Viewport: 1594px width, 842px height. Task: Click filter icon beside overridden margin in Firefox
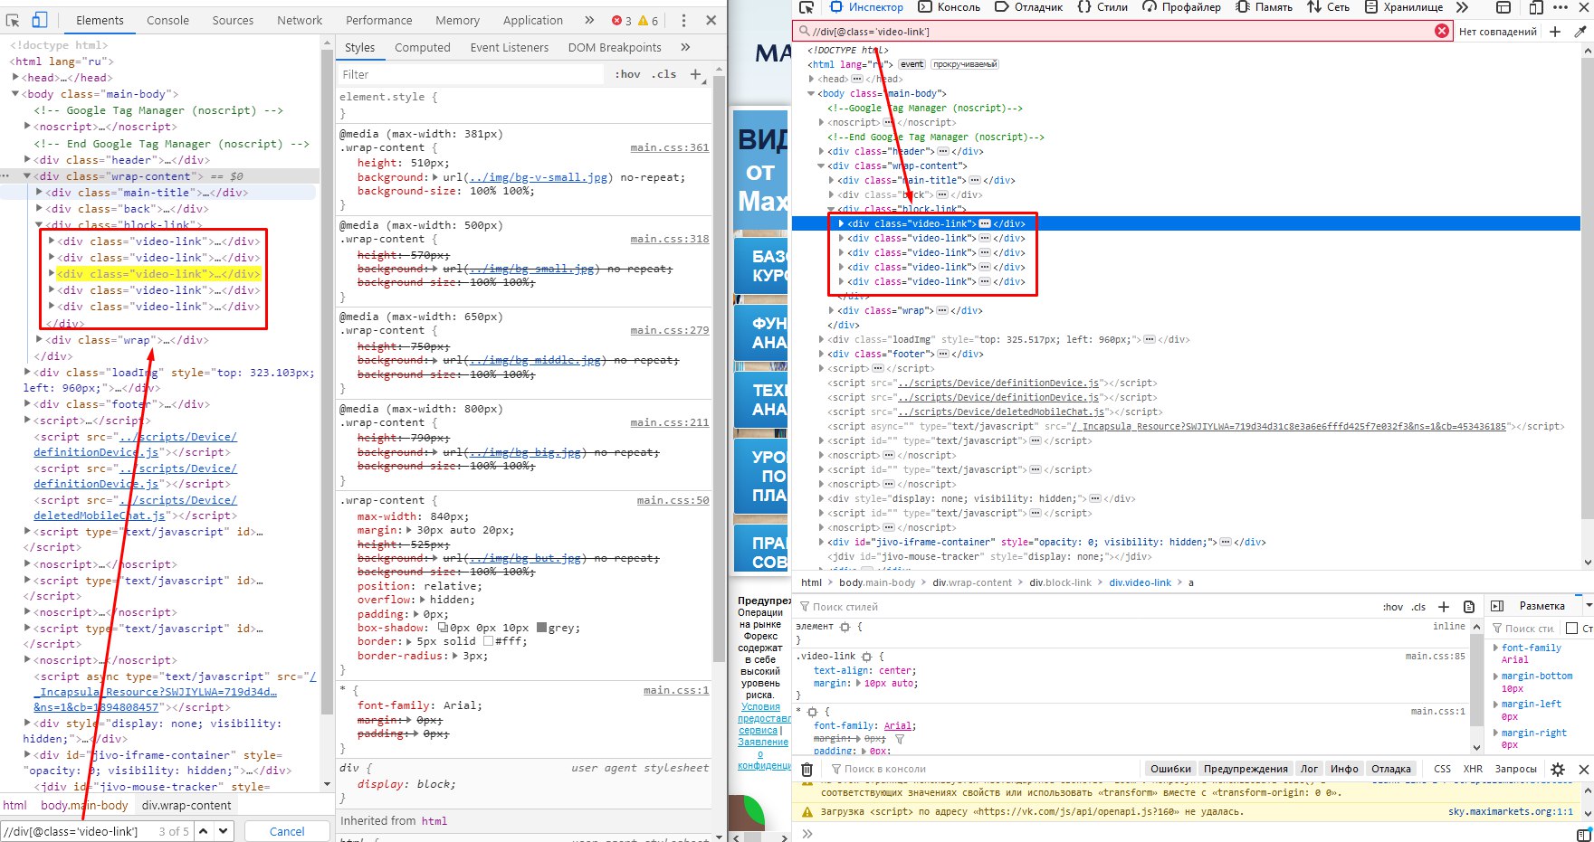tap(899, 739)
